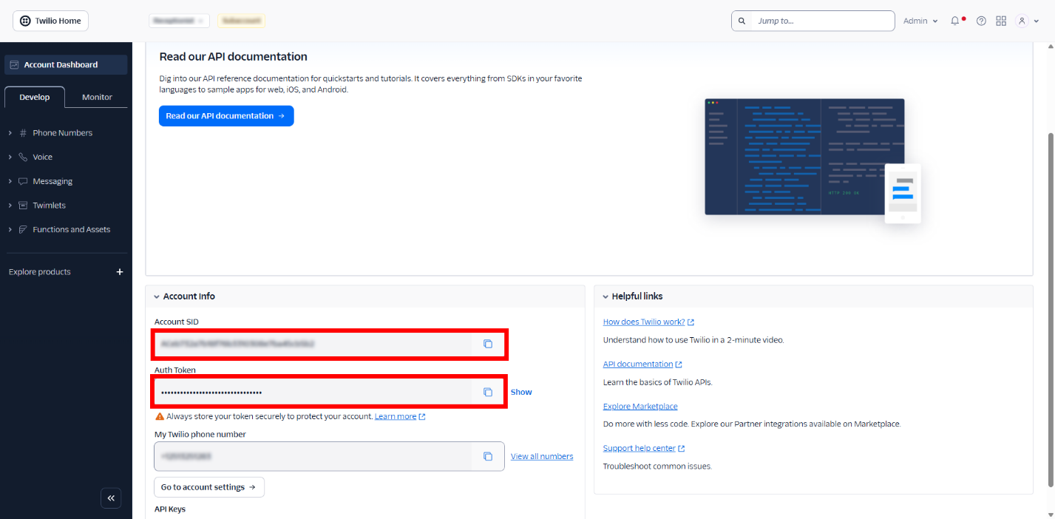Open the blurred account name switcher

(x=179, y=21)
